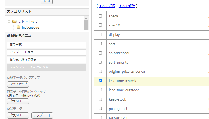This screenshot has height=119, width=209.
Task: Click the hiddenpage folder icon
Action: [18, 27]
